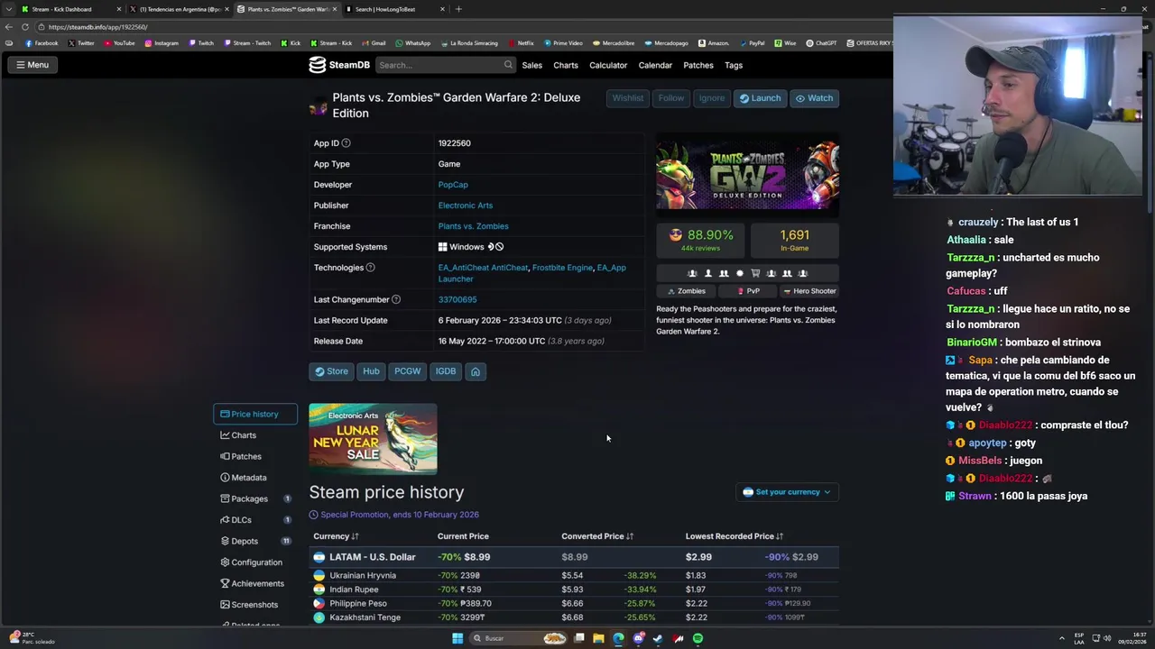
Task: Open the Calculator nav item
Action: (608, 65)
